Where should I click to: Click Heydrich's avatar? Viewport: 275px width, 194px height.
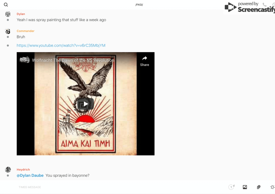(x=8, y=170)
